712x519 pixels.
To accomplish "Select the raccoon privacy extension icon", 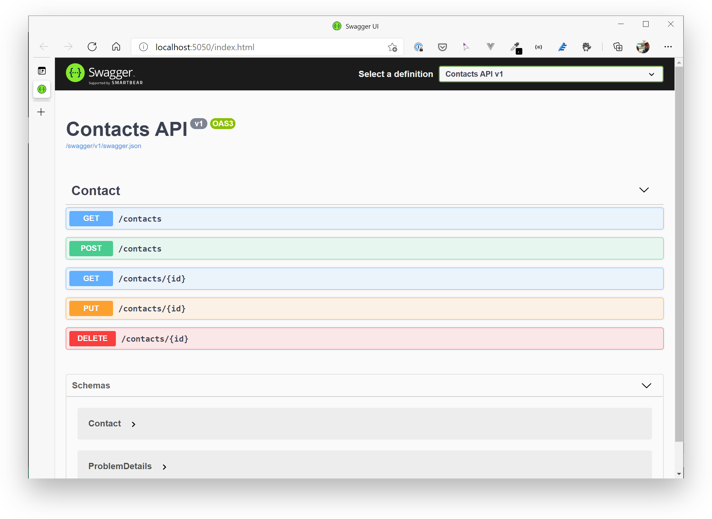I will (x=586, y=47).
